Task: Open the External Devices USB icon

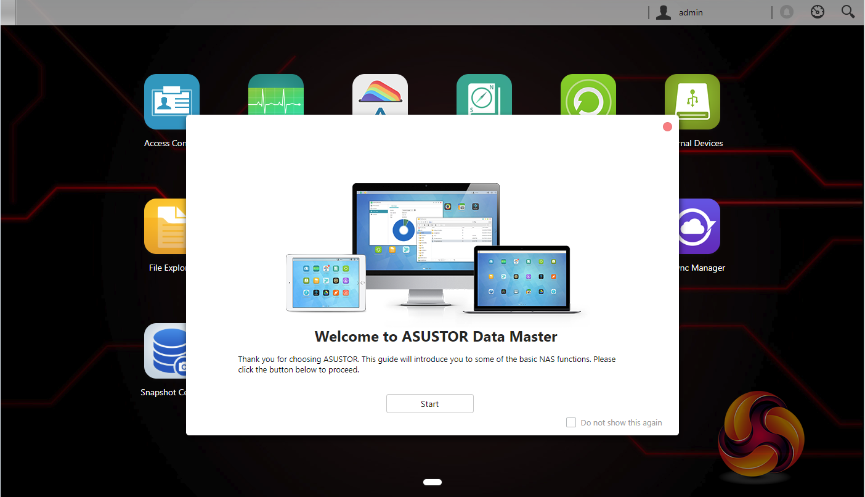Action: point(692,102)
